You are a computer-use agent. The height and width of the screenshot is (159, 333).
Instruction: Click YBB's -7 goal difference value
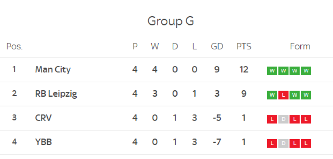pyautogui.click(x=217, y=142)
